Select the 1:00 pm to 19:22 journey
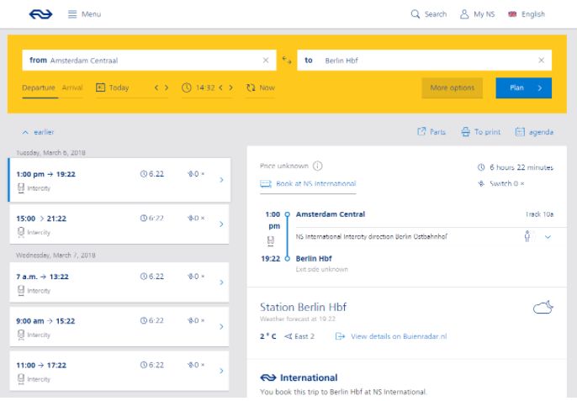 pos(120,180)
